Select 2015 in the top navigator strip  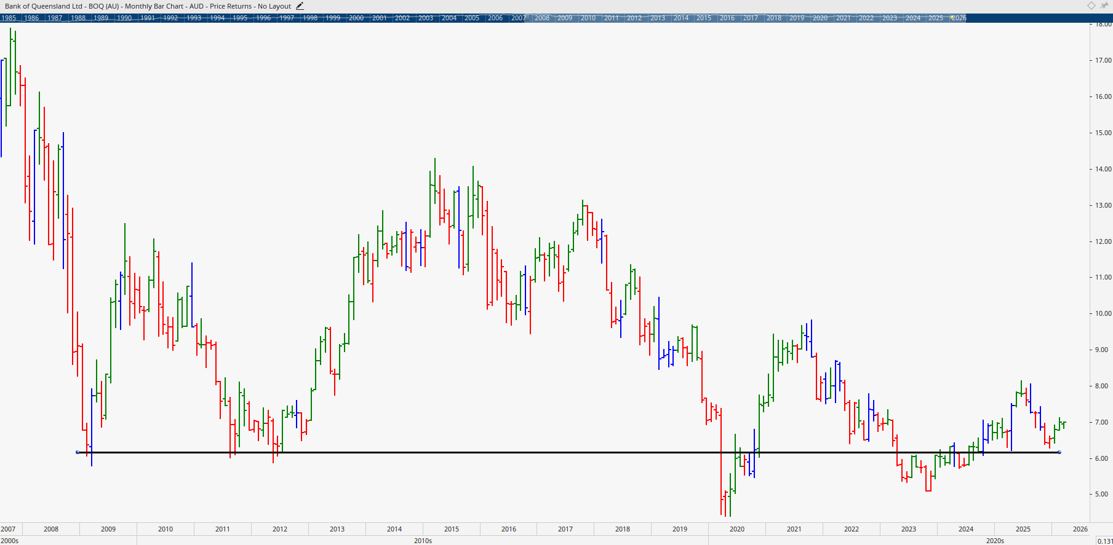coord(704,18)
